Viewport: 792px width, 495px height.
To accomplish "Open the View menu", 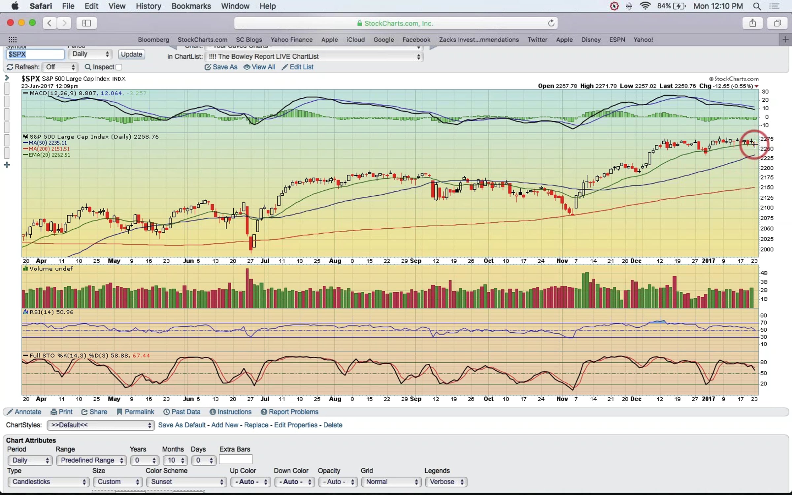I will coord(117,6).
